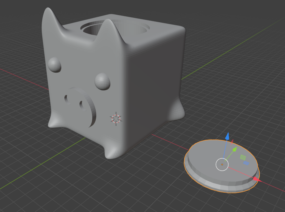Click the blue square plane handle
This screenshot has width=285, height=212.
tap(246, 163)
